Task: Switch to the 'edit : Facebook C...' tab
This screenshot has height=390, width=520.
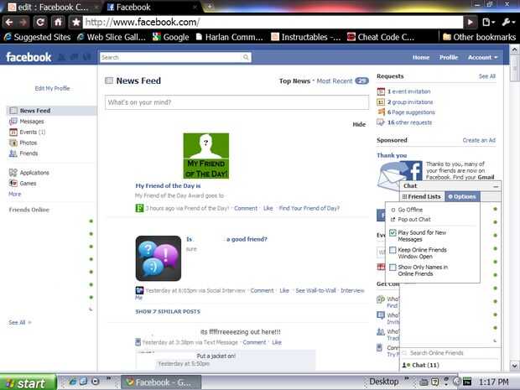Action: 52,7
